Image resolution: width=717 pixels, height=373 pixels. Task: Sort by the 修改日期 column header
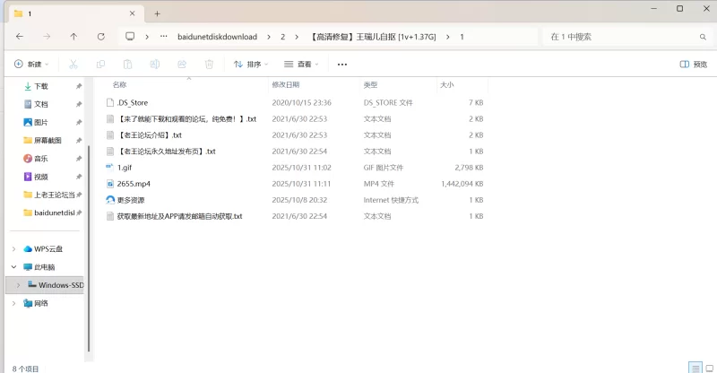[x=285, y=84]
